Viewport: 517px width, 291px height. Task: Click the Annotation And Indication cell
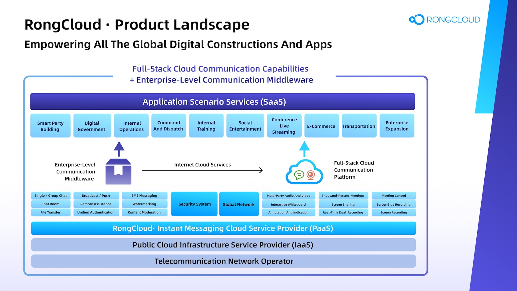click(x=289, y=212)
